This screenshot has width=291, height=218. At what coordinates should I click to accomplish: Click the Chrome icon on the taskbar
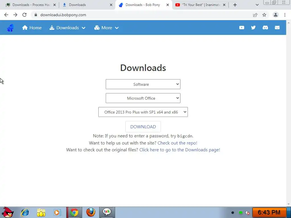coord(74,212)
